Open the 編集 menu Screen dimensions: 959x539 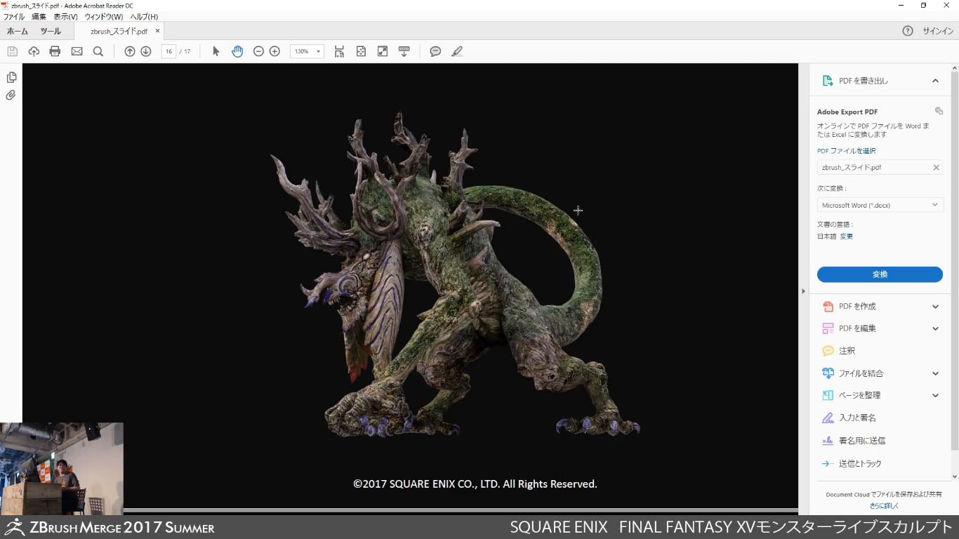(x=39, y=16)
